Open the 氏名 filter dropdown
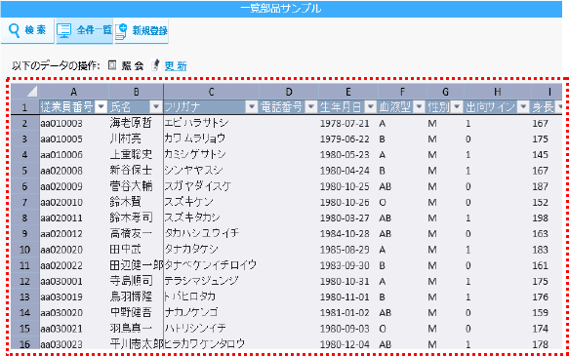569x356 pixels. click(x=156, y=107)
